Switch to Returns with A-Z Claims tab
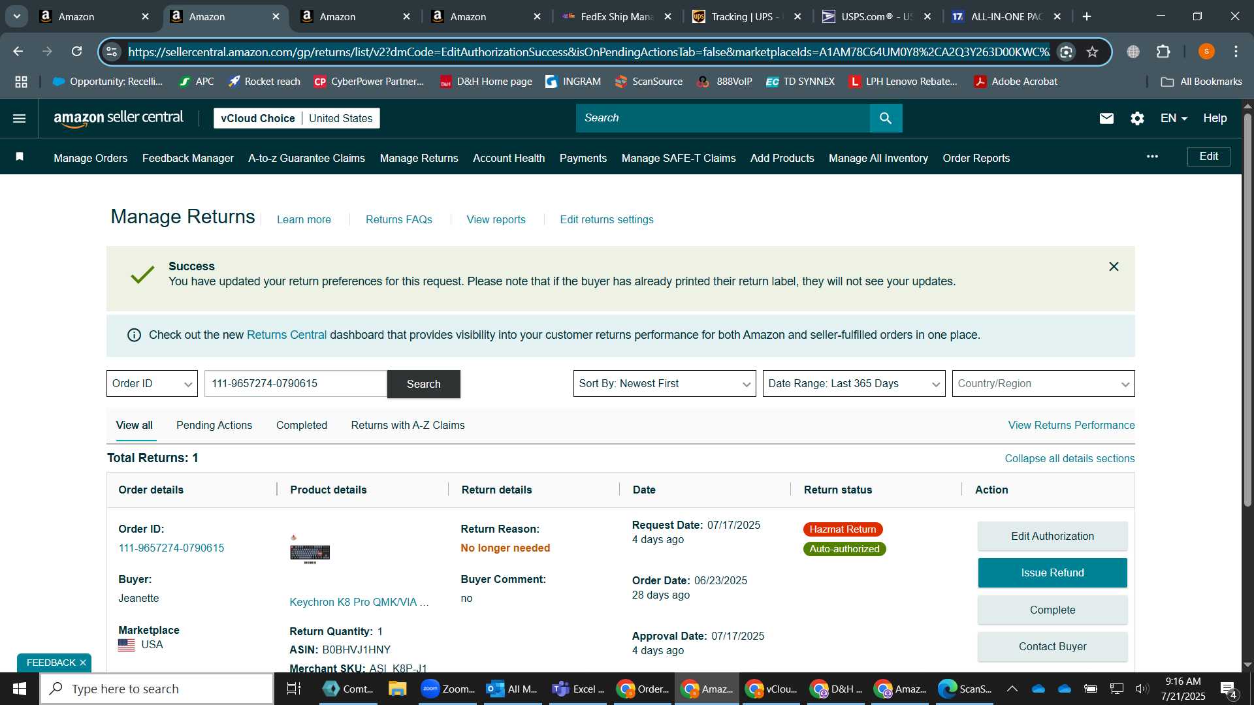The image size is (1254, 705). coord(408,425)
